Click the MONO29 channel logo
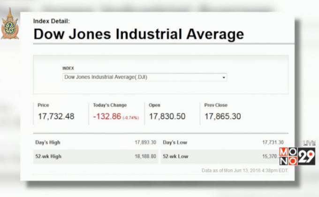Screen dimensions: 319x197 tap(296, 156)
